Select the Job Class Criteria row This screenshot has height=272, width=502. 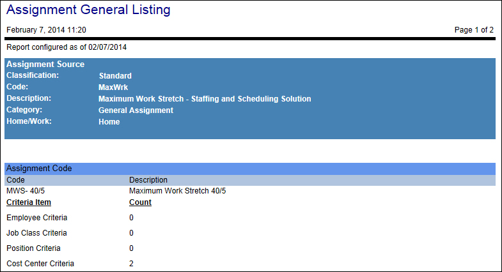tap(36, 233)
